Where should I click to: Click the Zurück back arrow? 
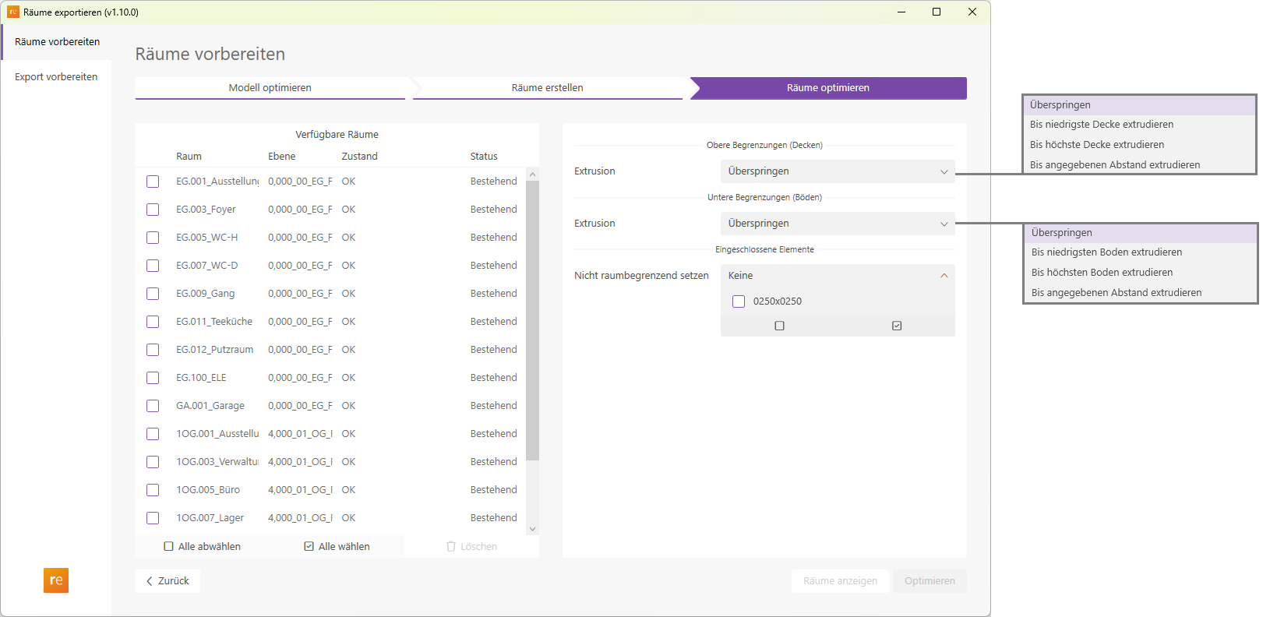pyautogui.click(x=150, y=581)
